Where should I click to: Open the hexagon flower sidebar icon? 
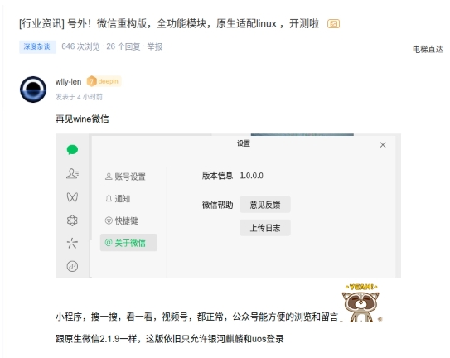72,220
